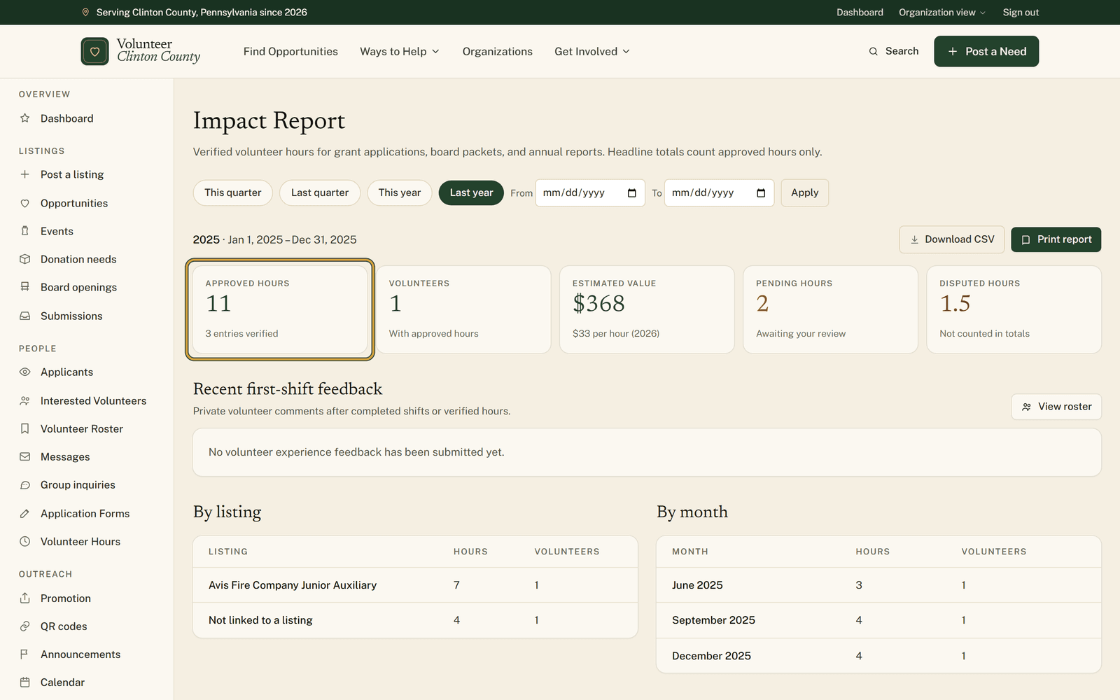
Task: Click the link icon beside QR codes
Action: coord(25,626)
